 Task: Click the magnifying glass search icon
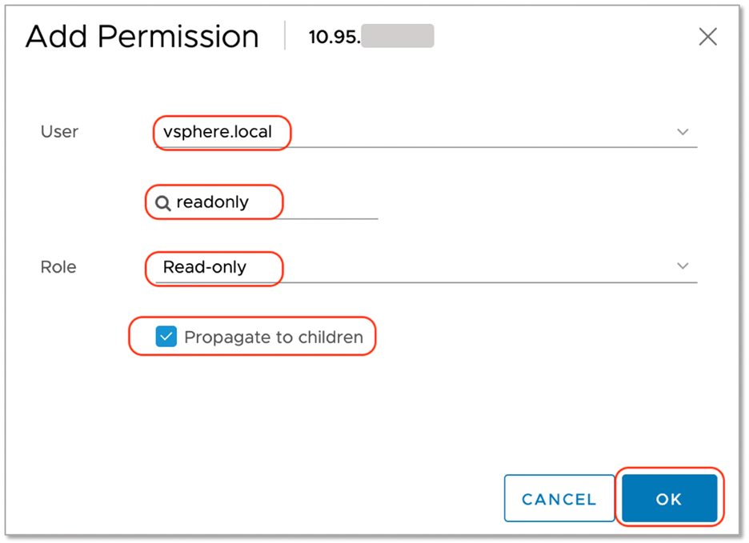point(162,203)
